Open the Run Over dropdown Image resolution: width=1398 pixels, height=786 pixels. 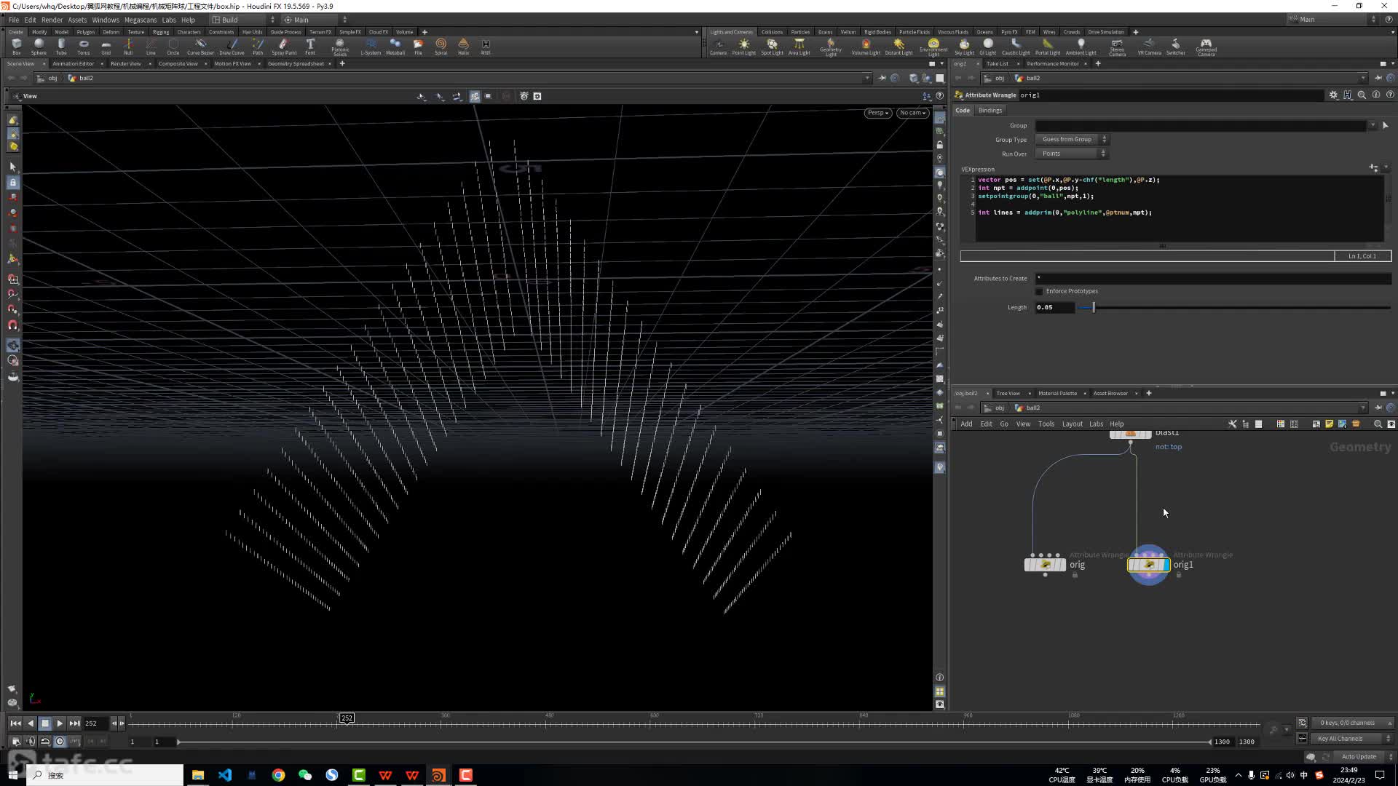pyautogui.click(x=1071, y=154)
